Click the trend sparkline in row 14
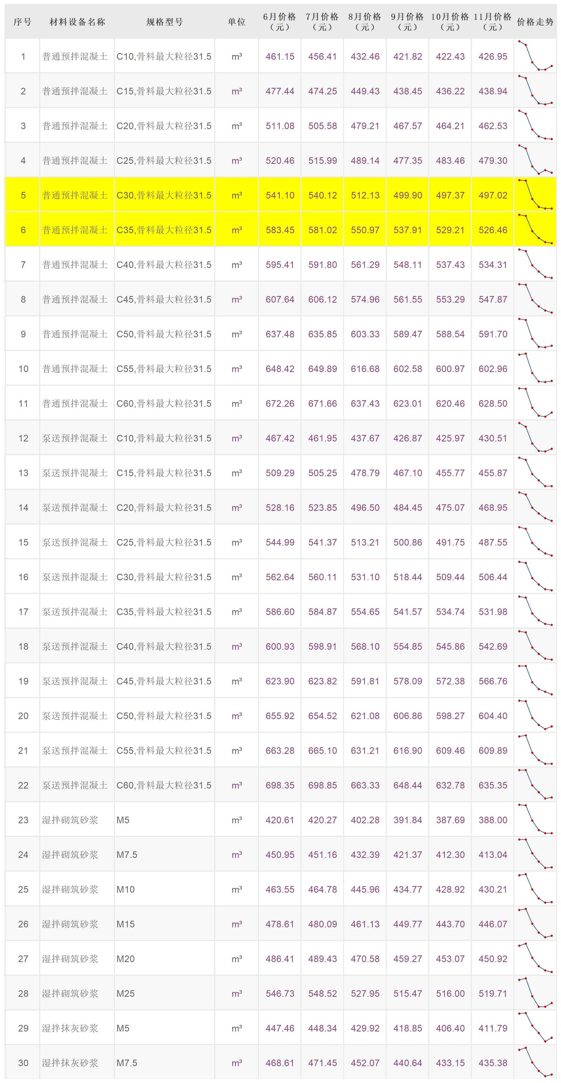The height and width of the screenshot is (1083, 561). click(x=535, y=507)
